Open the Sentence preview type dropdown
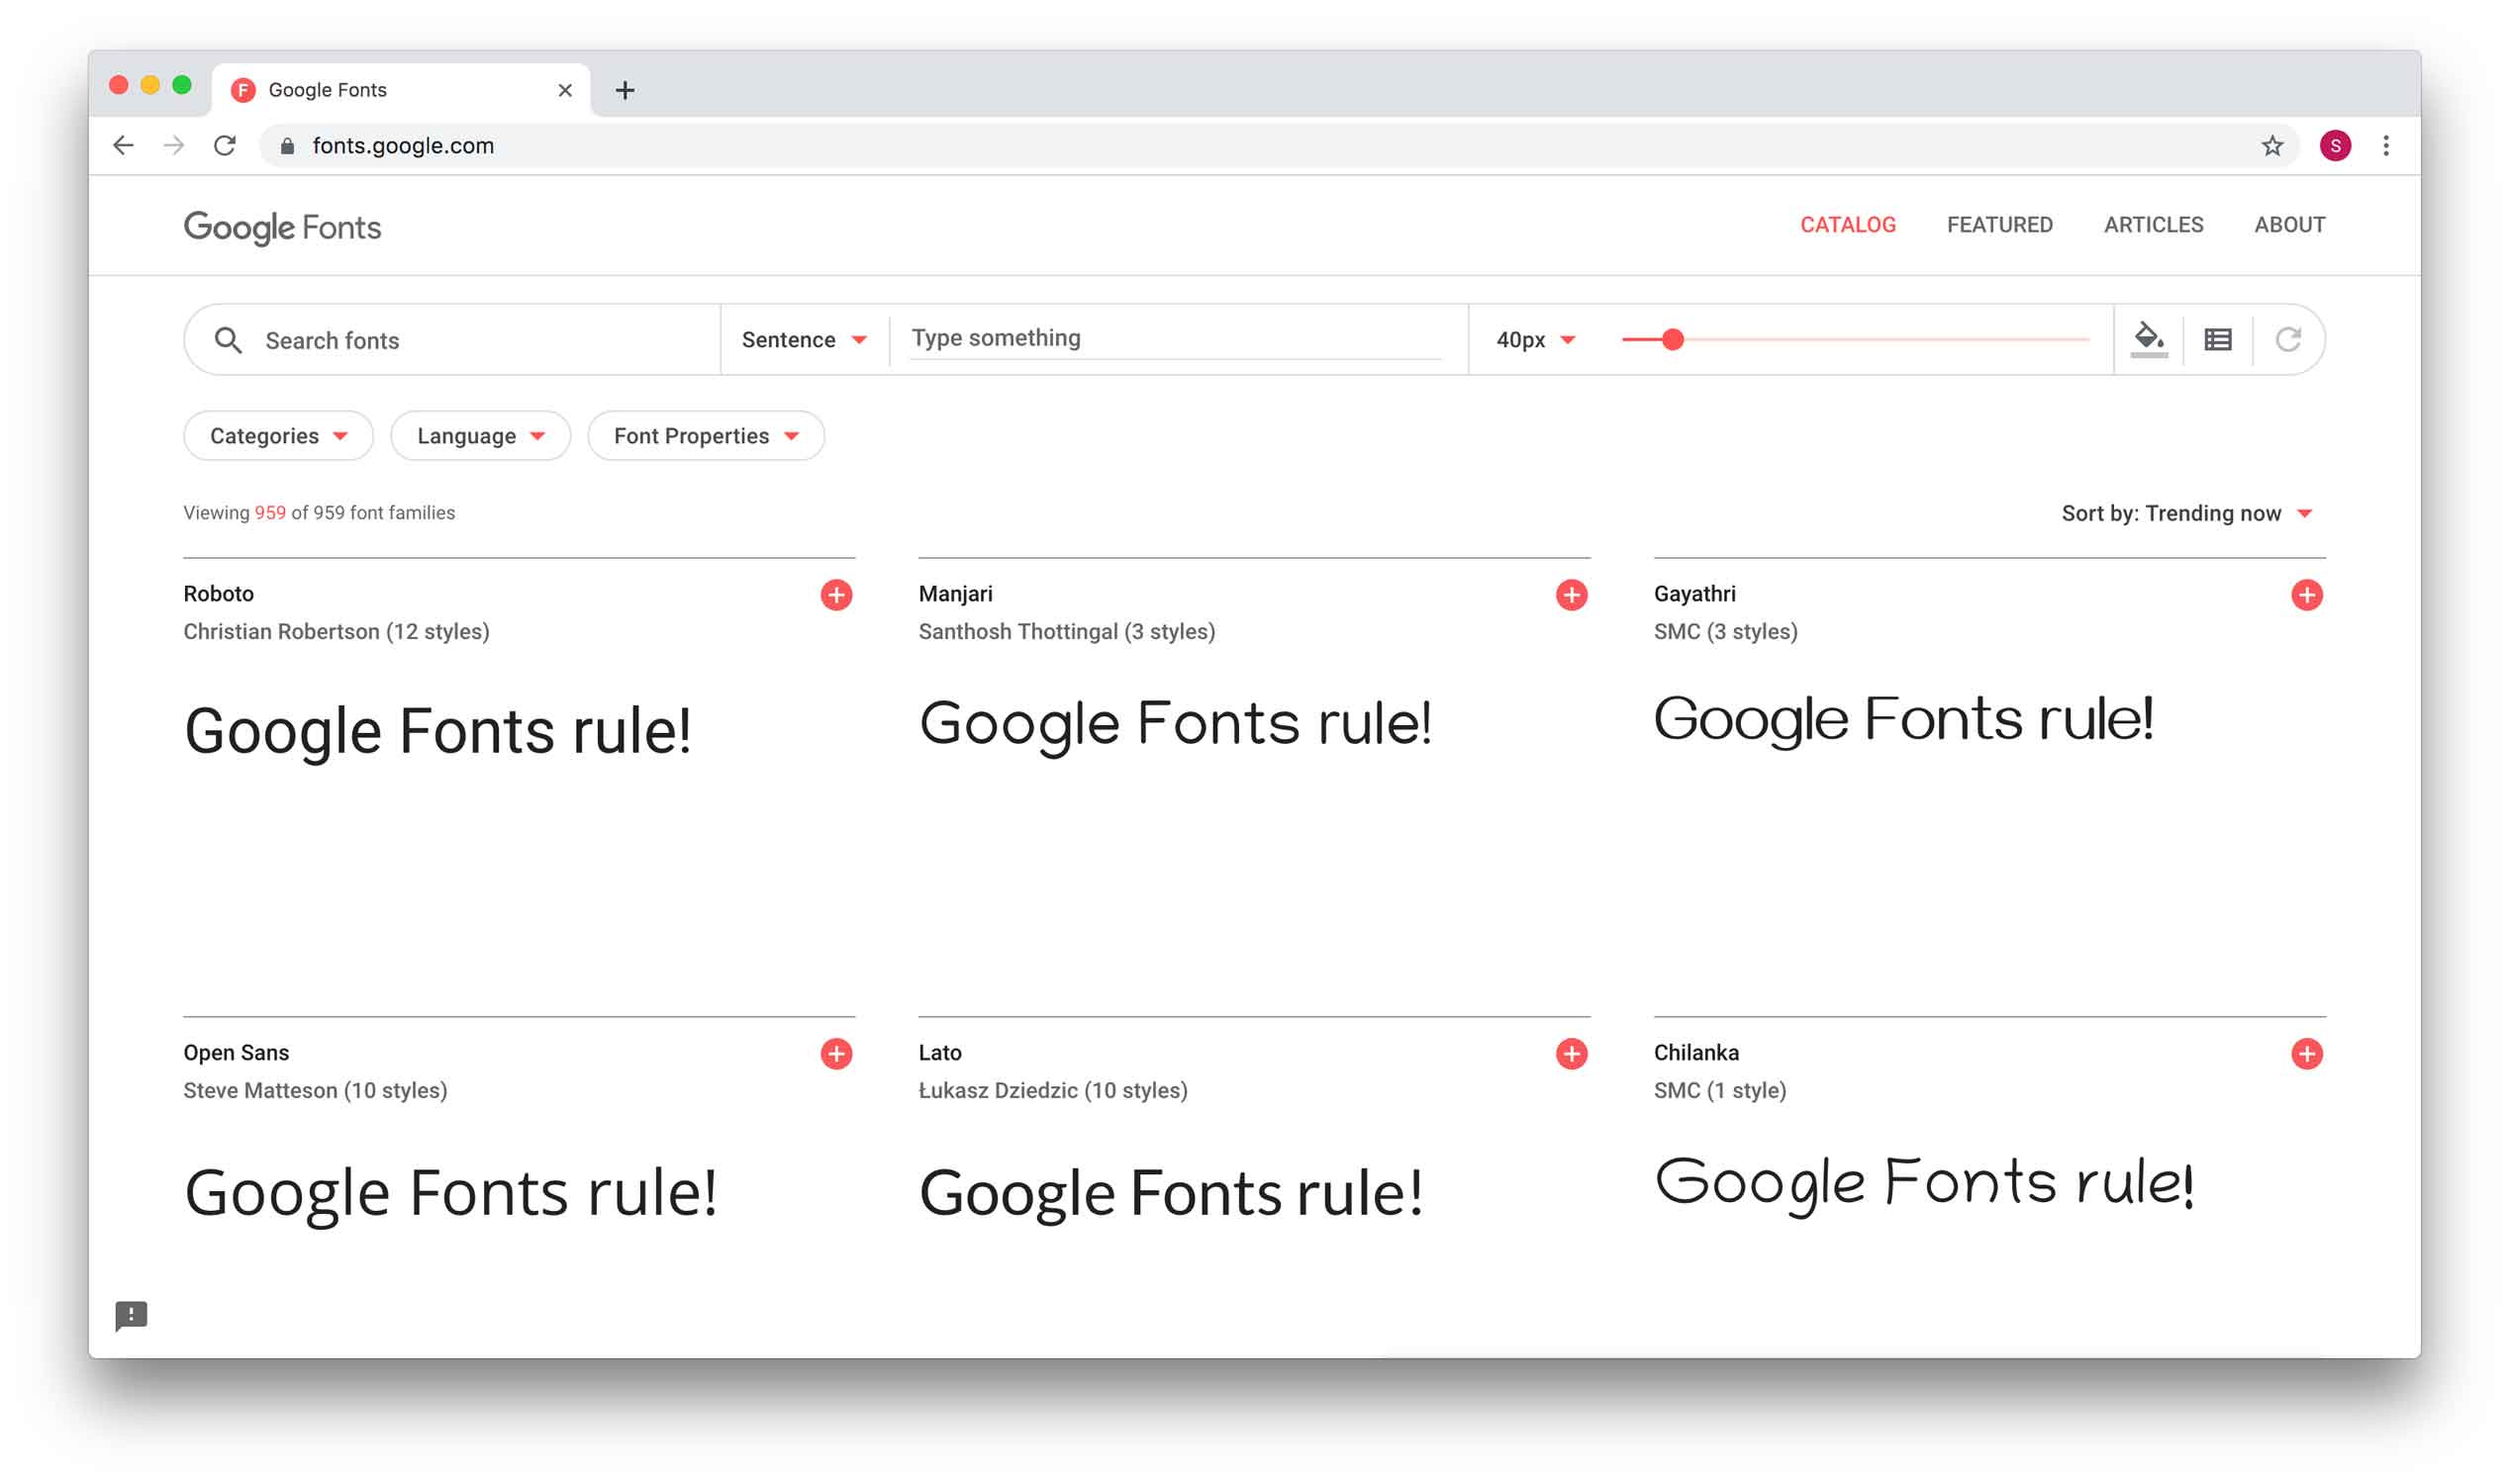Viewport: 2509px width, 1484px height. coord(804,340)
